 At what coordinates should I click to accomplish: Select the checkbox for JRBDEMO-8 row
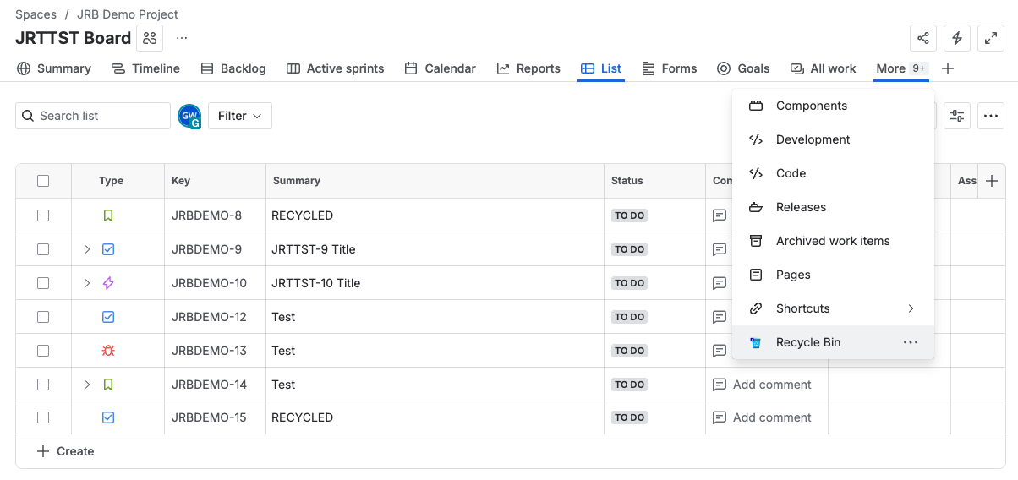pos(43,215)
